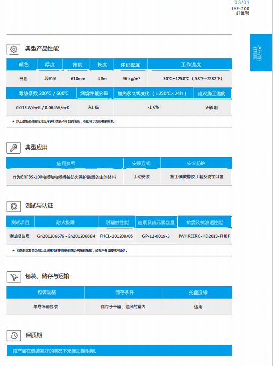The width and height of the screenshot is (273, 366).
Task: Select the 工作温度 header cell
Action: point(190,64)
